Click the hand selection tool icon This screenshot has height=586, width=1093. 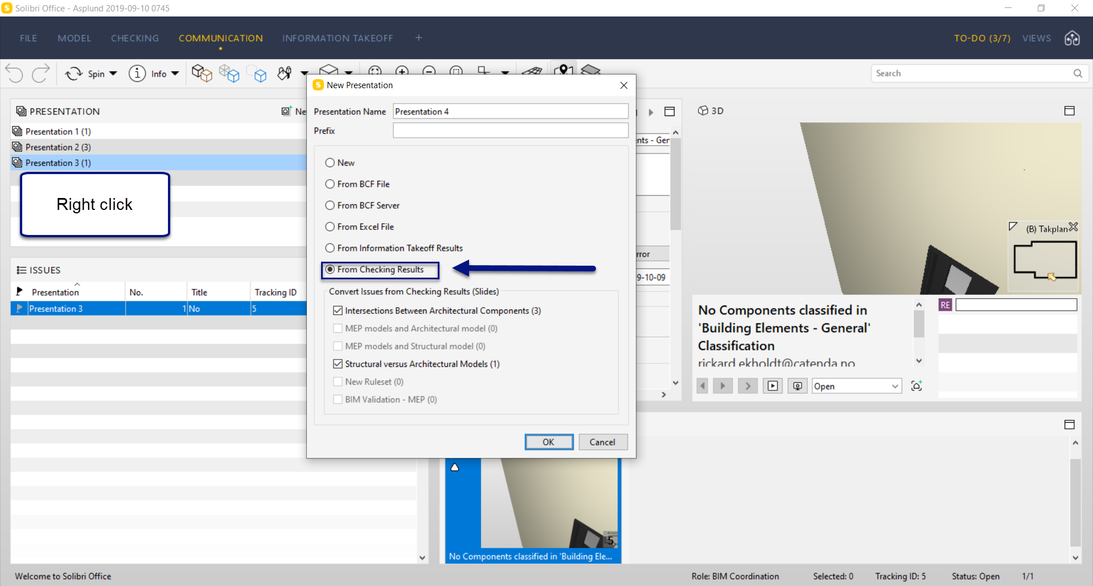coord(284,73)
